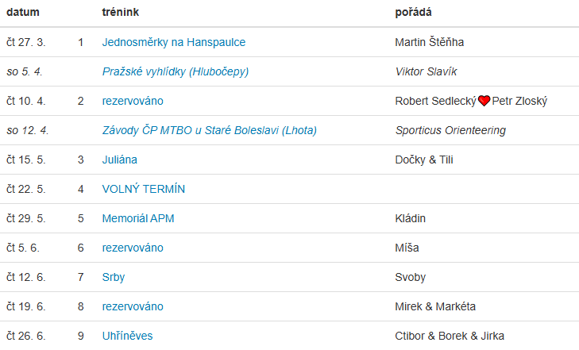This screenshot has height=350, width=579.
Task: Click the rezervováno link for 19. 6.
Action: (x=133, y=306)
